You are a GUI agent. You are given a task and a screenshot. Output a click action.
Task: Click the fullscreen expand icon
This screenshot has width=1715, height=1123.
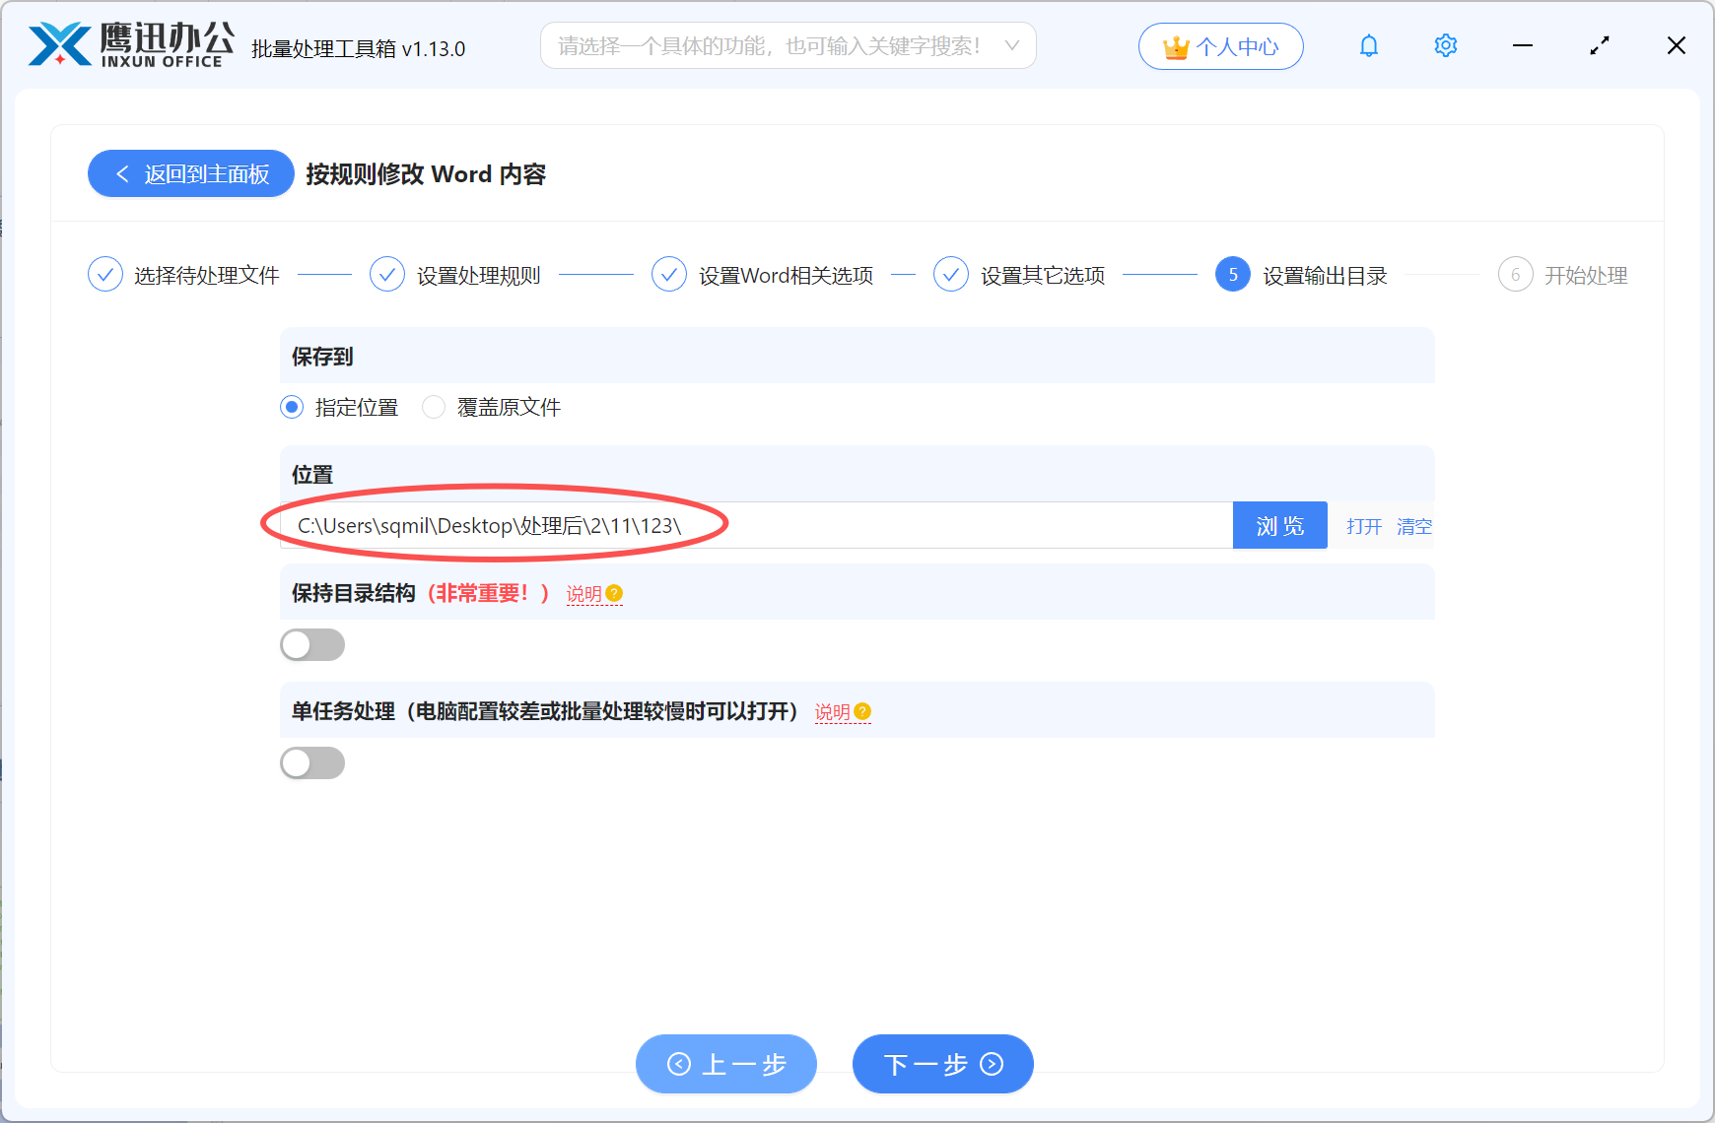tap(1599, 45)
